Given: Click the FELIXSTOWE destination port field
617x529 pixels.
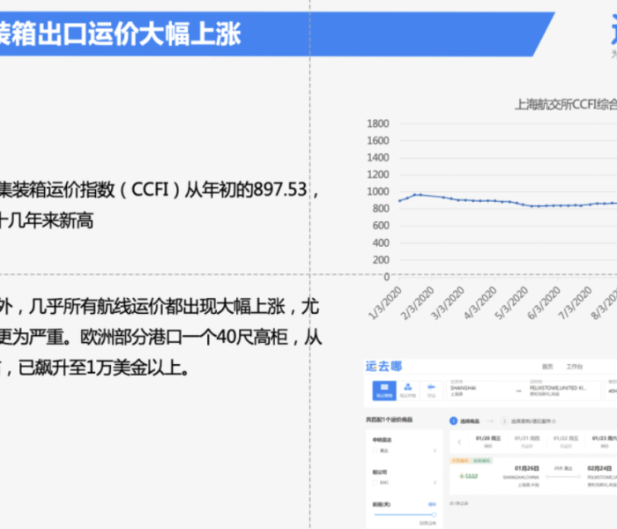Looking at the screenshot, I should click(x=564, y=390).
